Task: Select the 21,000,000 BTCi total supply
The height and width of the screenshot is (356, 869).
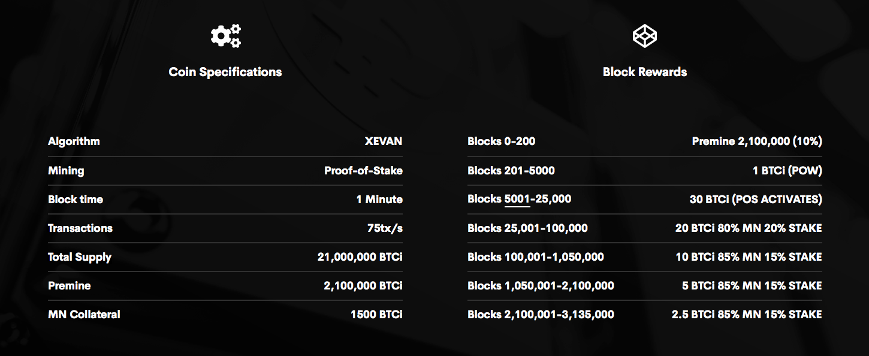Action: click(360, 257)
